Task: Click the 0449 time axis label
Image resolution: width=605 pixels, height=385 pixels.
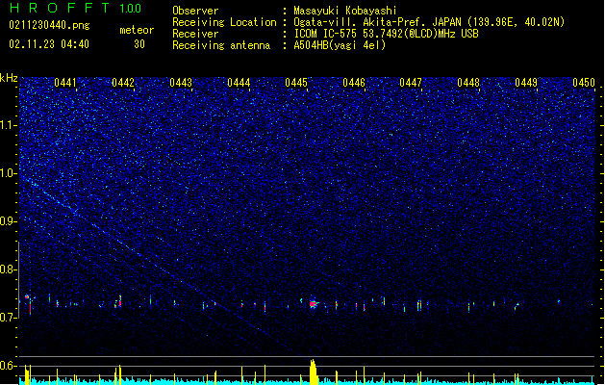Action: [526, 83]
